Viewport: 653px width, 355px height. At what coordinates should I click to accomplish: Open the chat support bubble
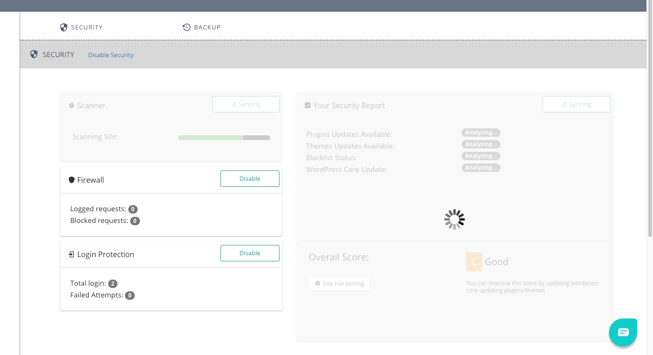click(623, 332)
